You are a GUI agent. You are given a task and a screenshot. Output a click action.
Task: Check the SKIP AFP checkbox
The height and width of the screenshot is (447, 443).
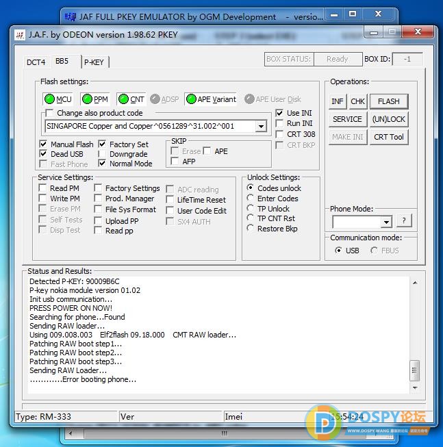click(175, 162)
